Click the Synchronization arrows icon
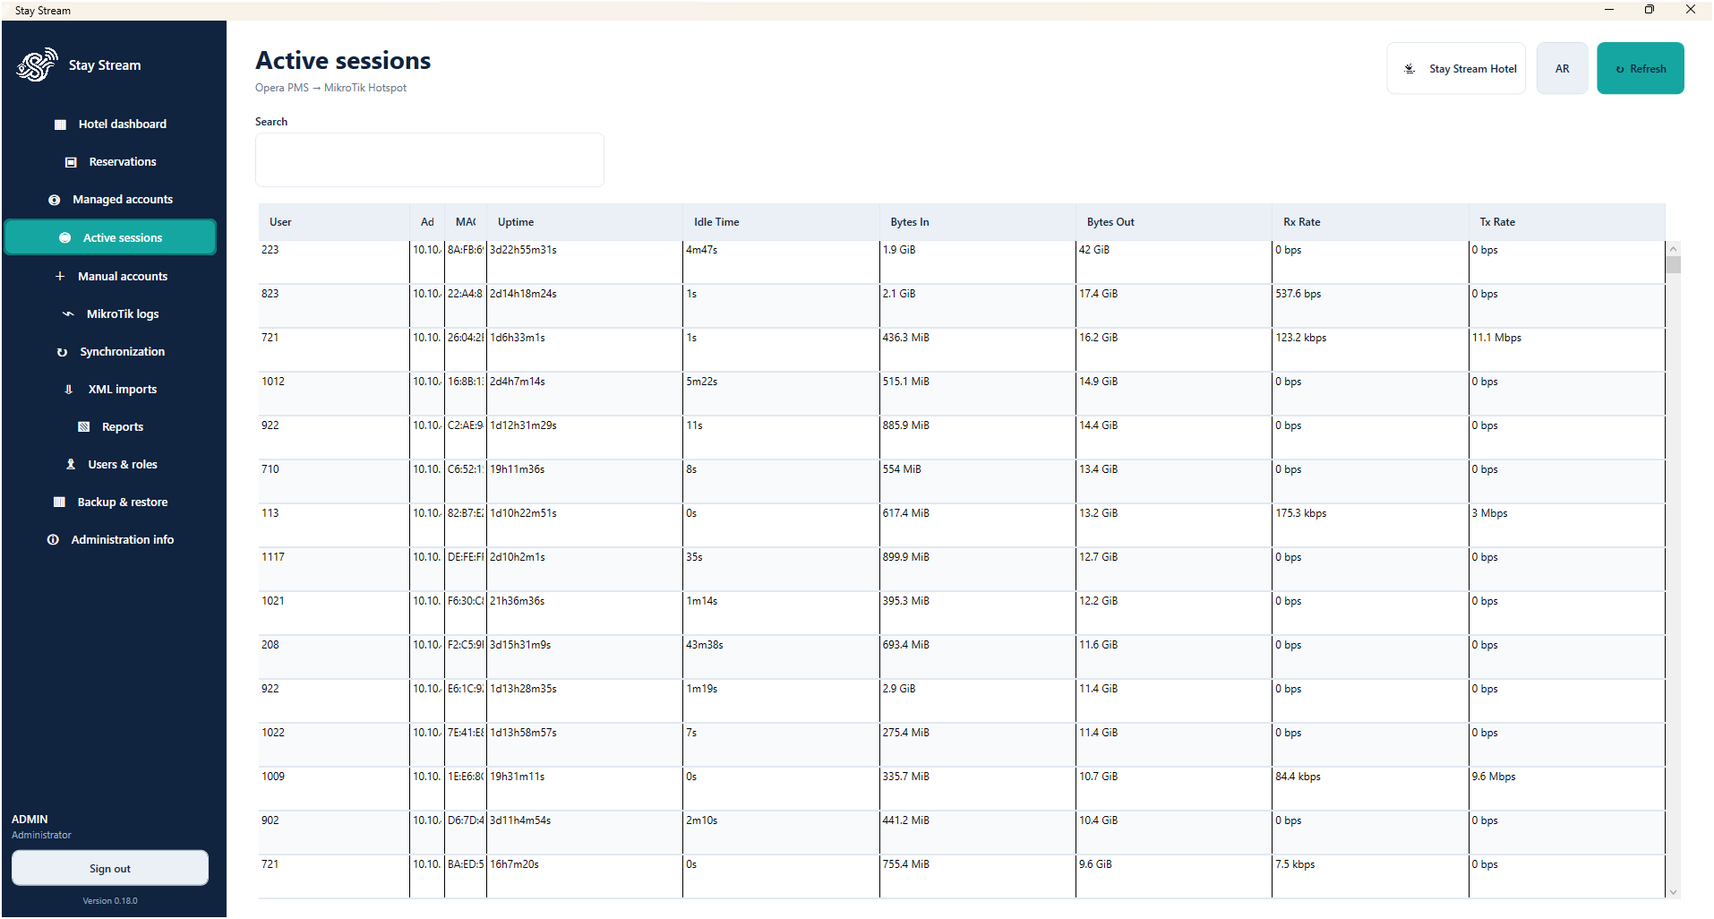The width and height of the screenshot is (1714, 919). pyautogui.click(x=62, y=352)
